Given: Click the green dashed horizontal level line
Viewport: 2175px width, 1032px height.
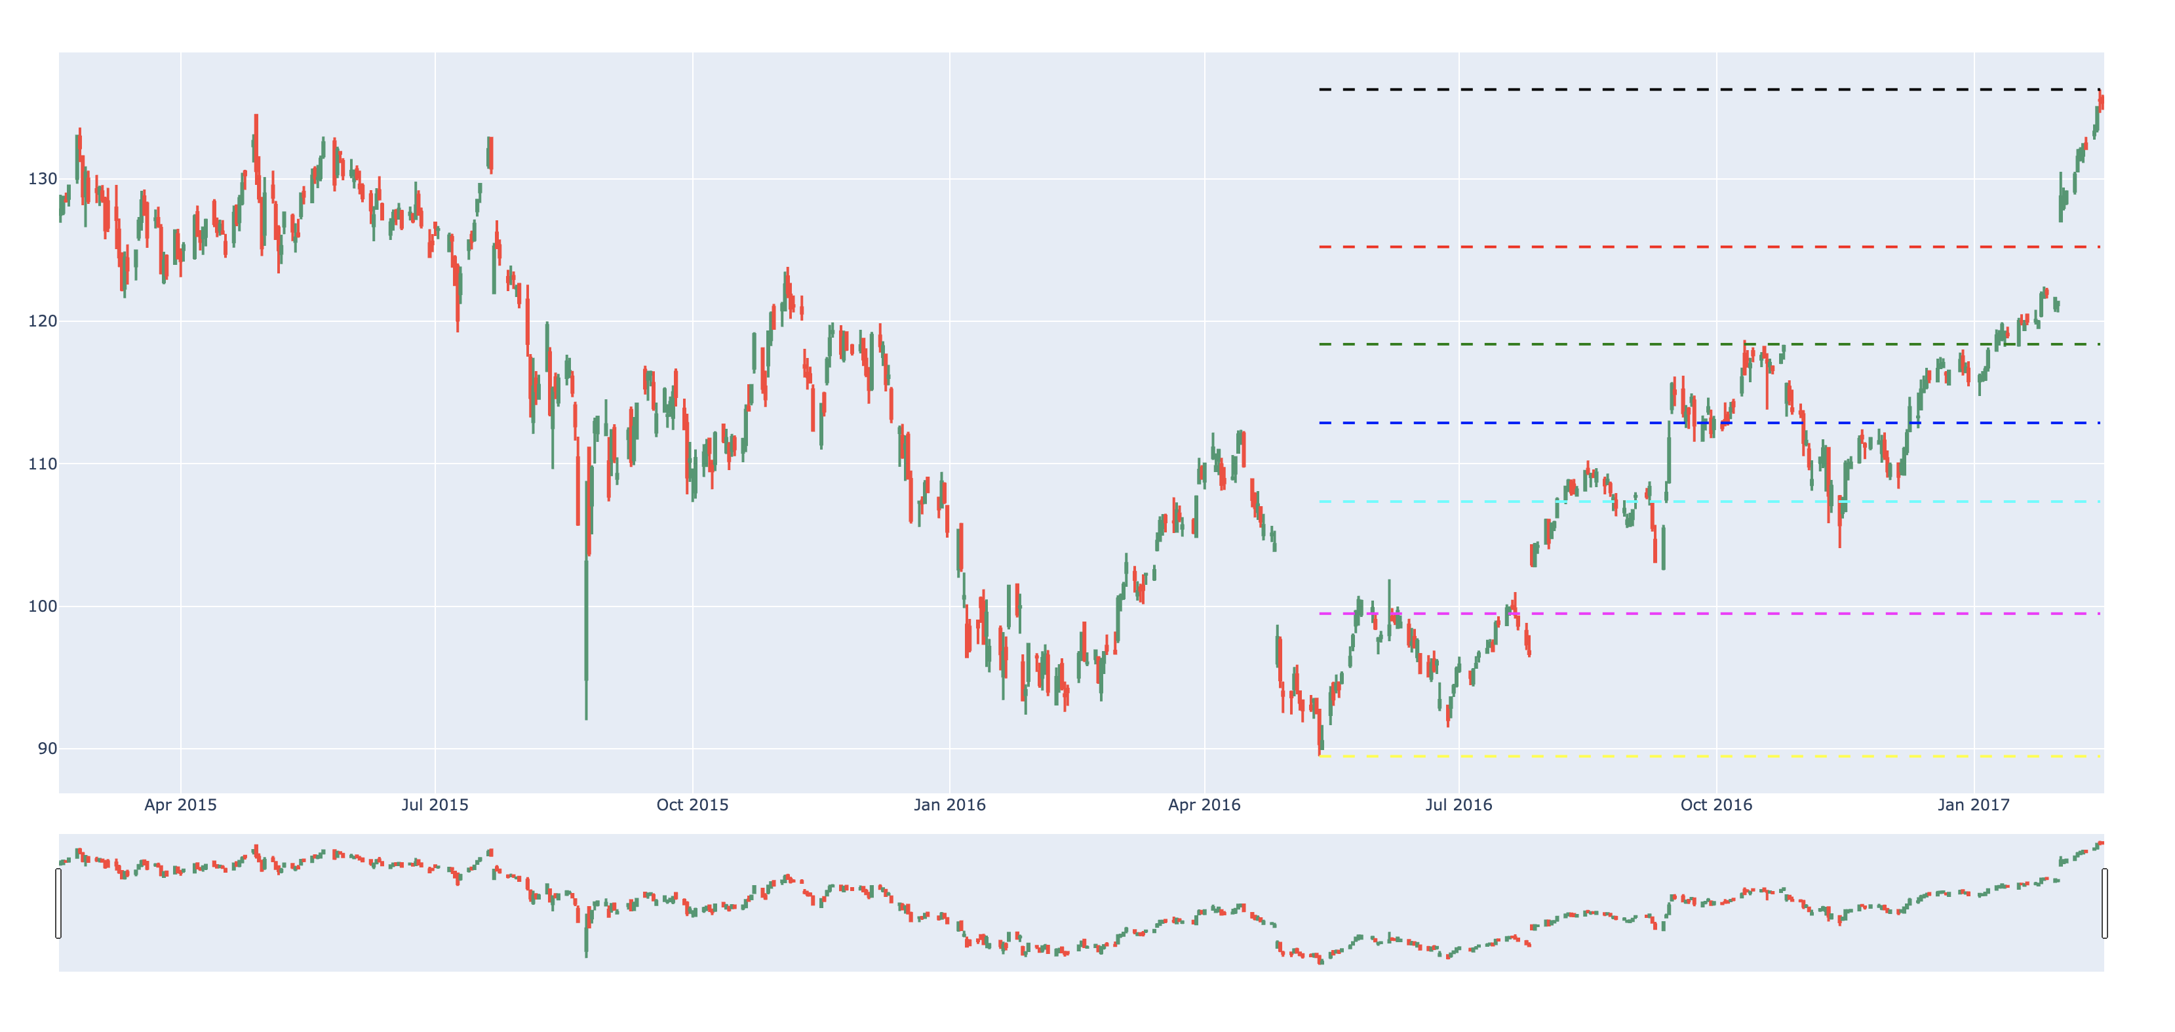Looking at the screenshot, I should coord(1710,344).
